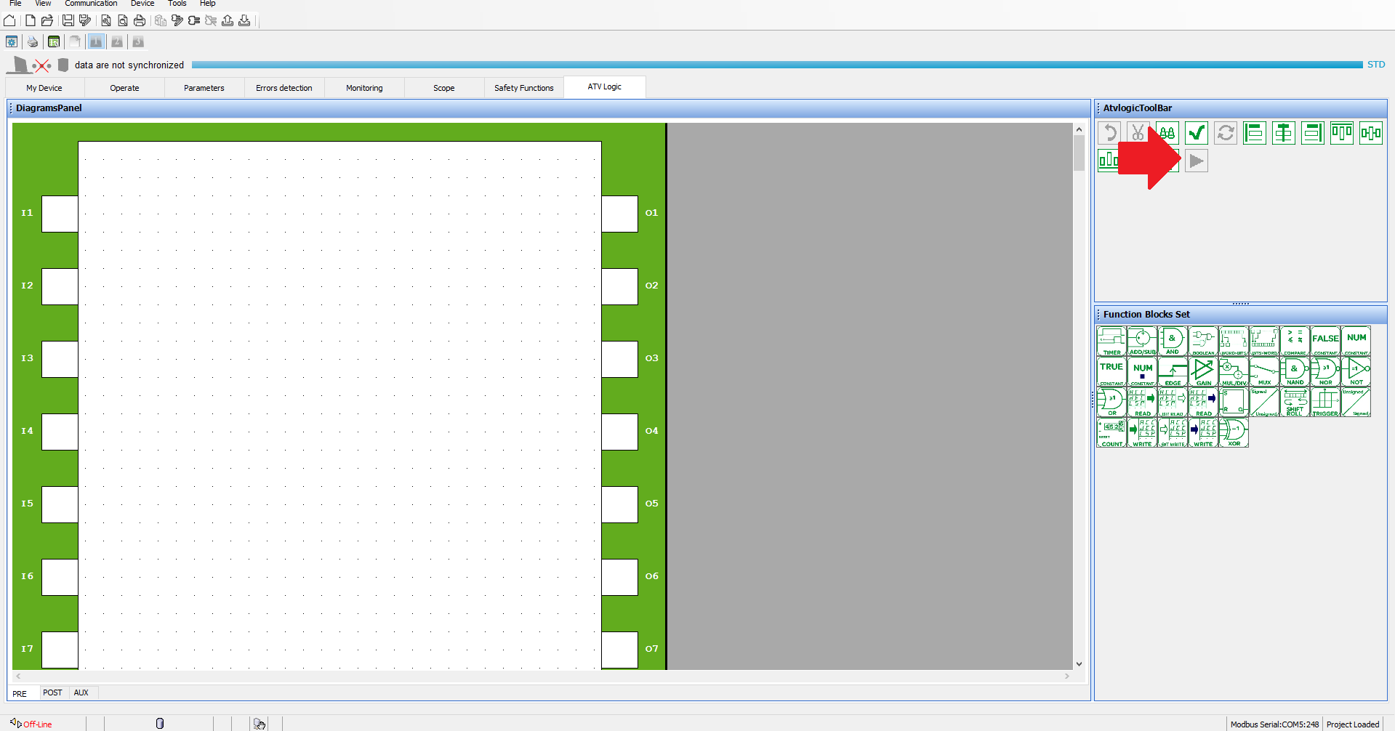Select the MUX function block
This screenshot has height=731, width=1395.
(1264, 371)
